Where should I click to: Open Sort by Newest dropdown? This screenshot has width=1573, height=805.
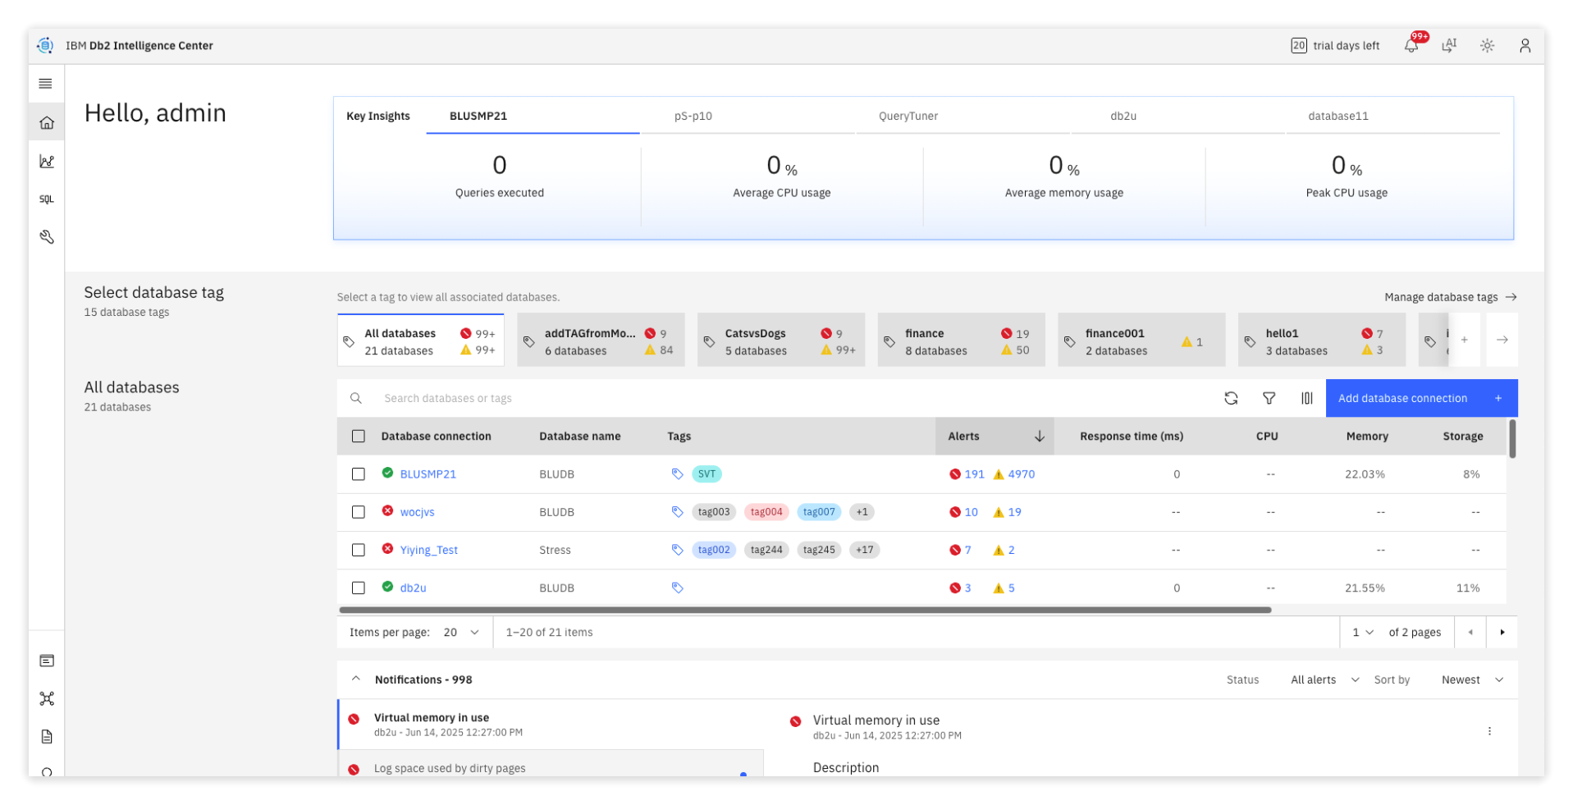point(1472,679)
